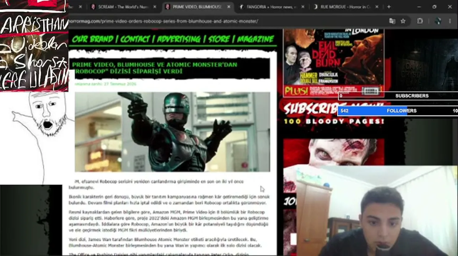
Task: Open the ADVERTISING menu link
Action: (178, 39)
